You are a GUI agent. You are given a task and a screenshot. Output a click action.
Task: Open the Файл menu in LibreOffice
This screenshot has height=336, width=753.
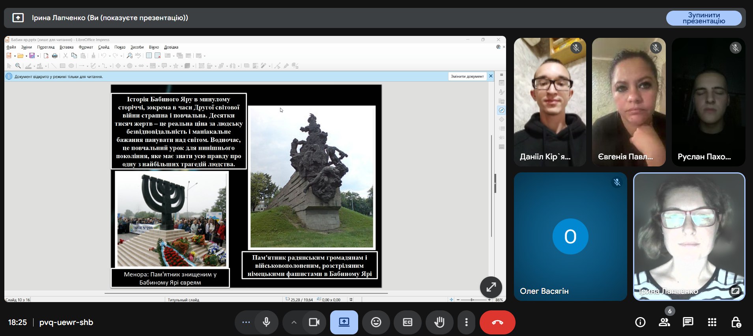[11, 47]
